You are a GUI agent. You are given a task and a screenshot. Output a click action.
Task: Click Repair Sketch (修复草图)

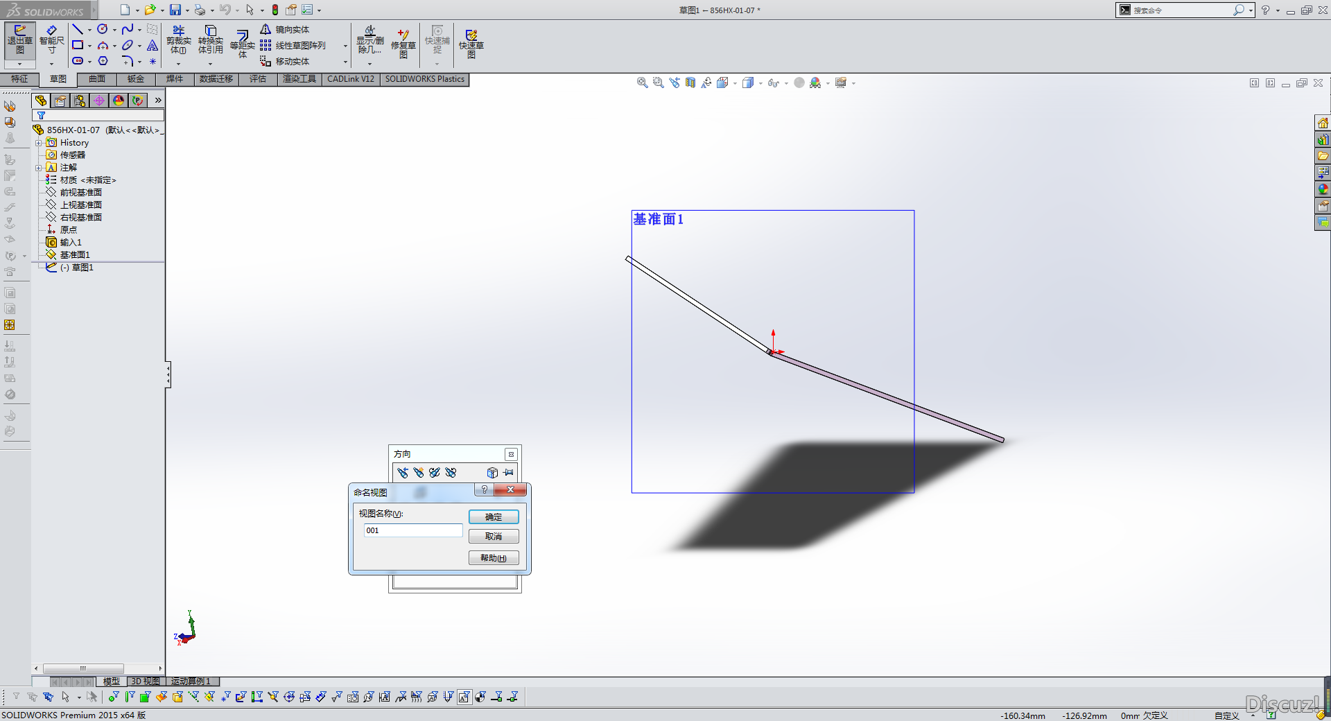point(403,43)
